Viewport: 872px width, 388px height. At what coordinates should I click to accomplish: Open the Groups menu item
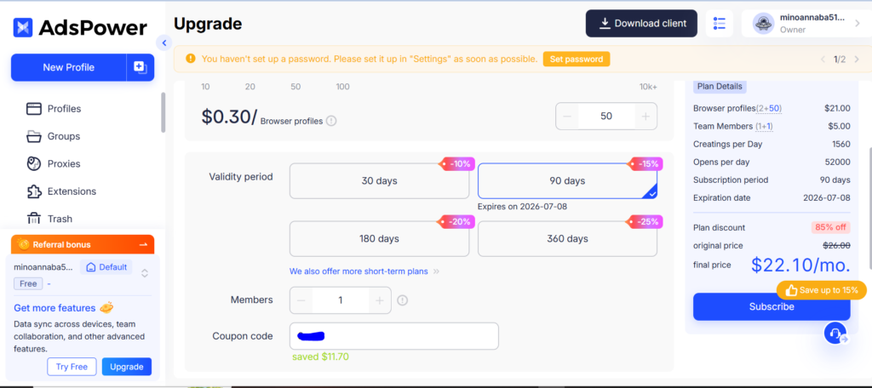64,136
